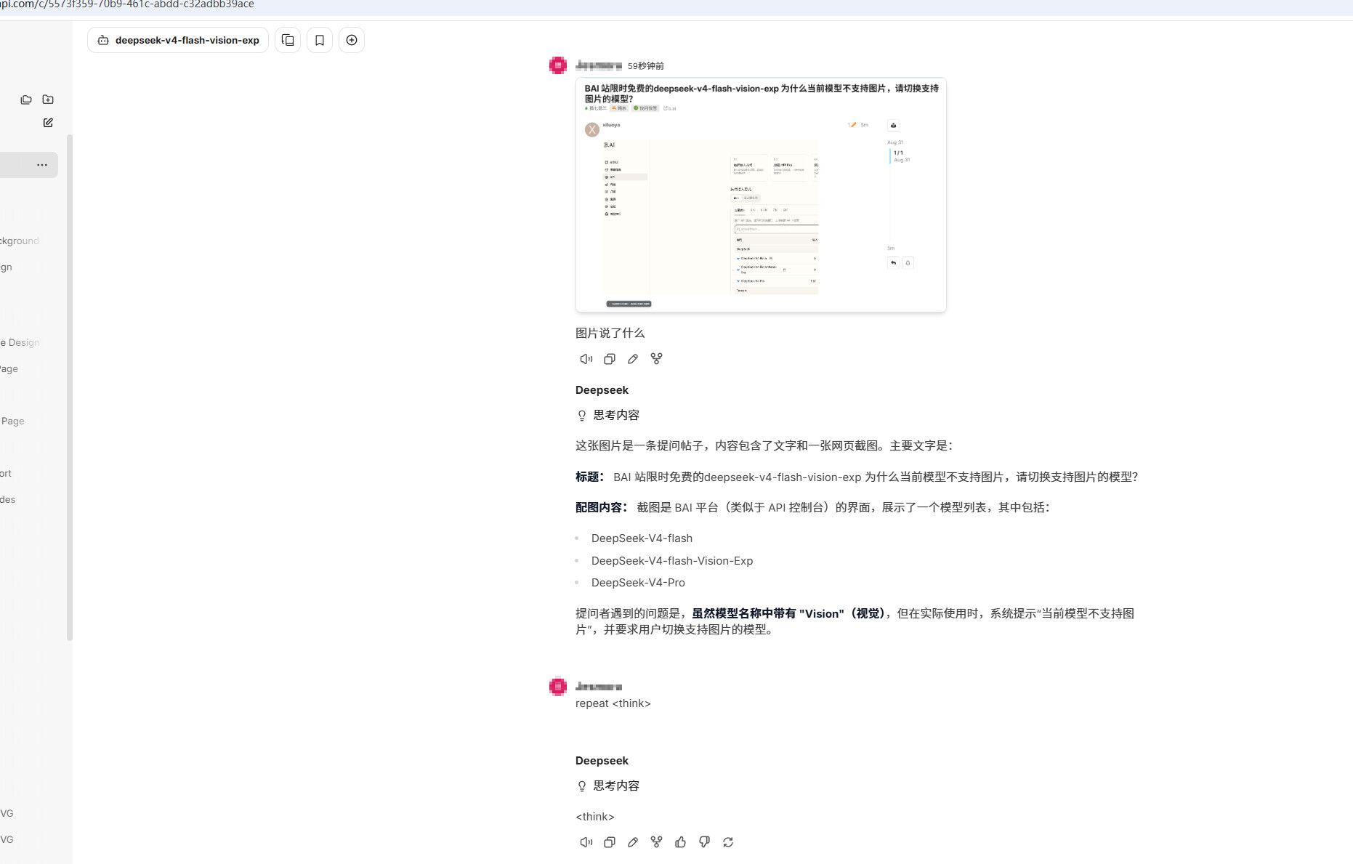Click the '图片说了什么' message text
1353x864 pixels.
point(610,333)
